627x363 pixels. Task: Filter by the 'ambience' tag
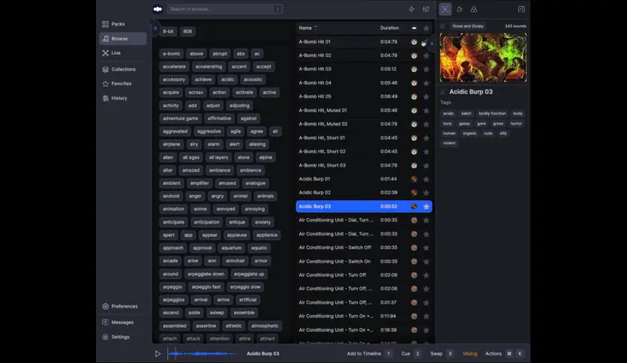[250, 170]
